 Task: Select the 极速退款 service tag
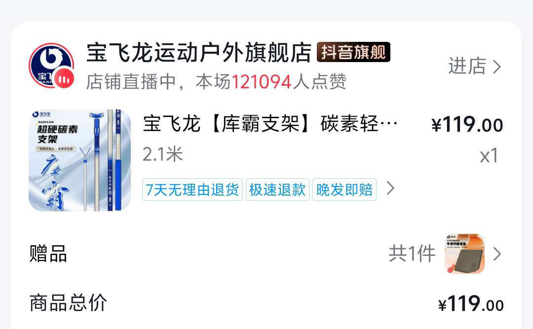277,190
